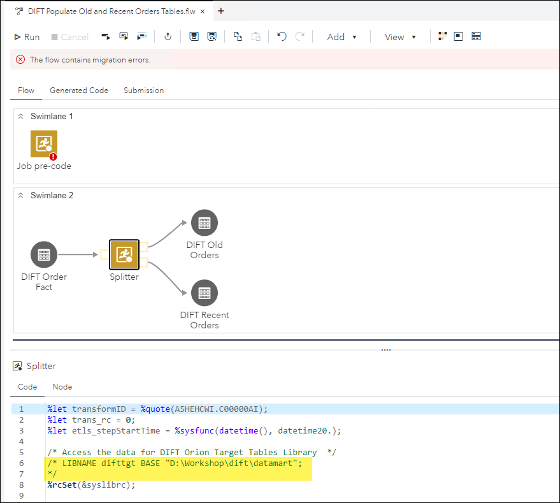Click the save icon in toolbar

pos(194,37)
